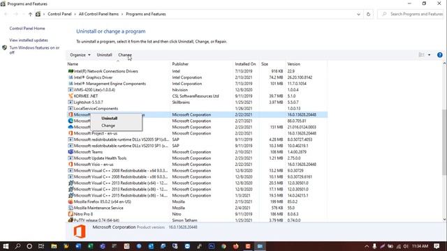447x251 pixels.
Task: Select Lightshot-5.5.0.7 row
Action: [197, 102]
